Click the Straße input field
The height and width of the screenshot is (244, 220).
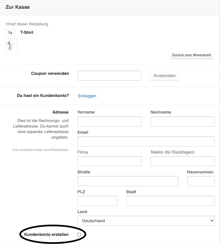pos(128,181)
